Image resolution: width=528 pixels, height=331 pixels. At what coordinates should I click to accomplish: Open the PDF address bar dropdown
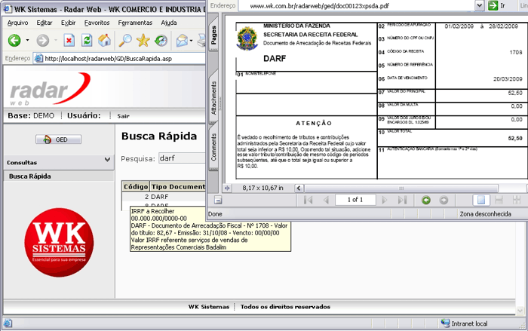point(480,5)
